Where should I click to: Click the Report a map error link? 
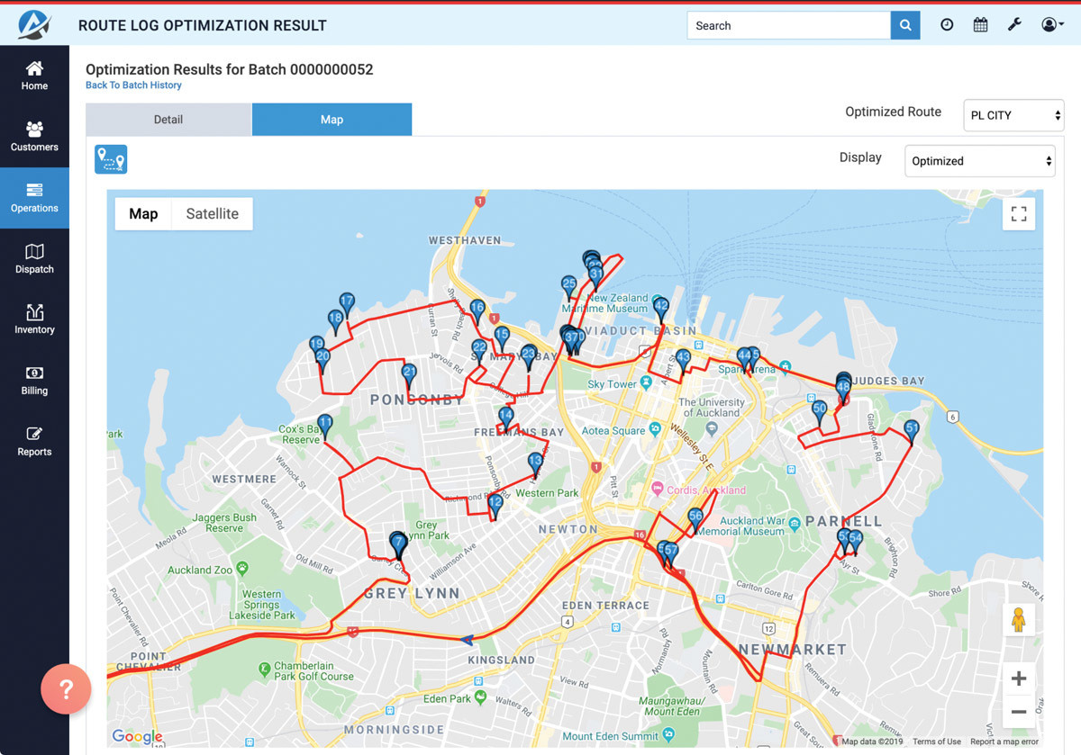pos(1004,742)
